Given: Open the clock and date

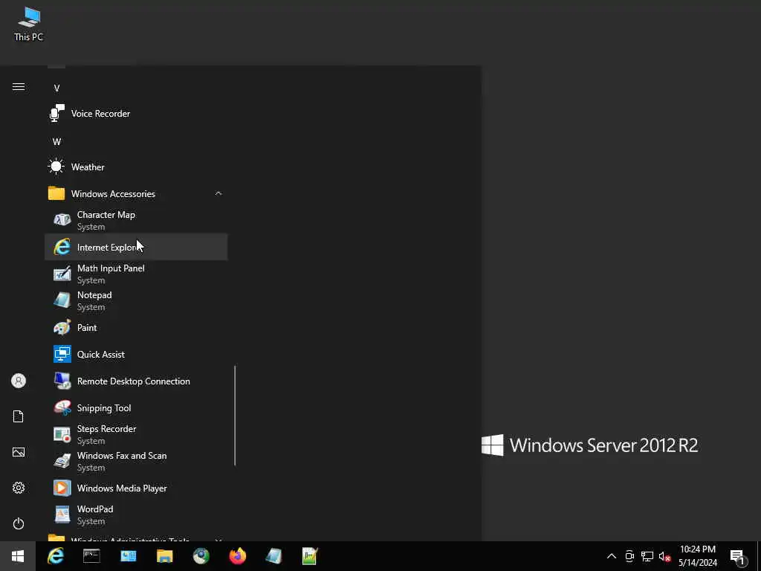Looking at the screenshot, I should pos(697,556).
